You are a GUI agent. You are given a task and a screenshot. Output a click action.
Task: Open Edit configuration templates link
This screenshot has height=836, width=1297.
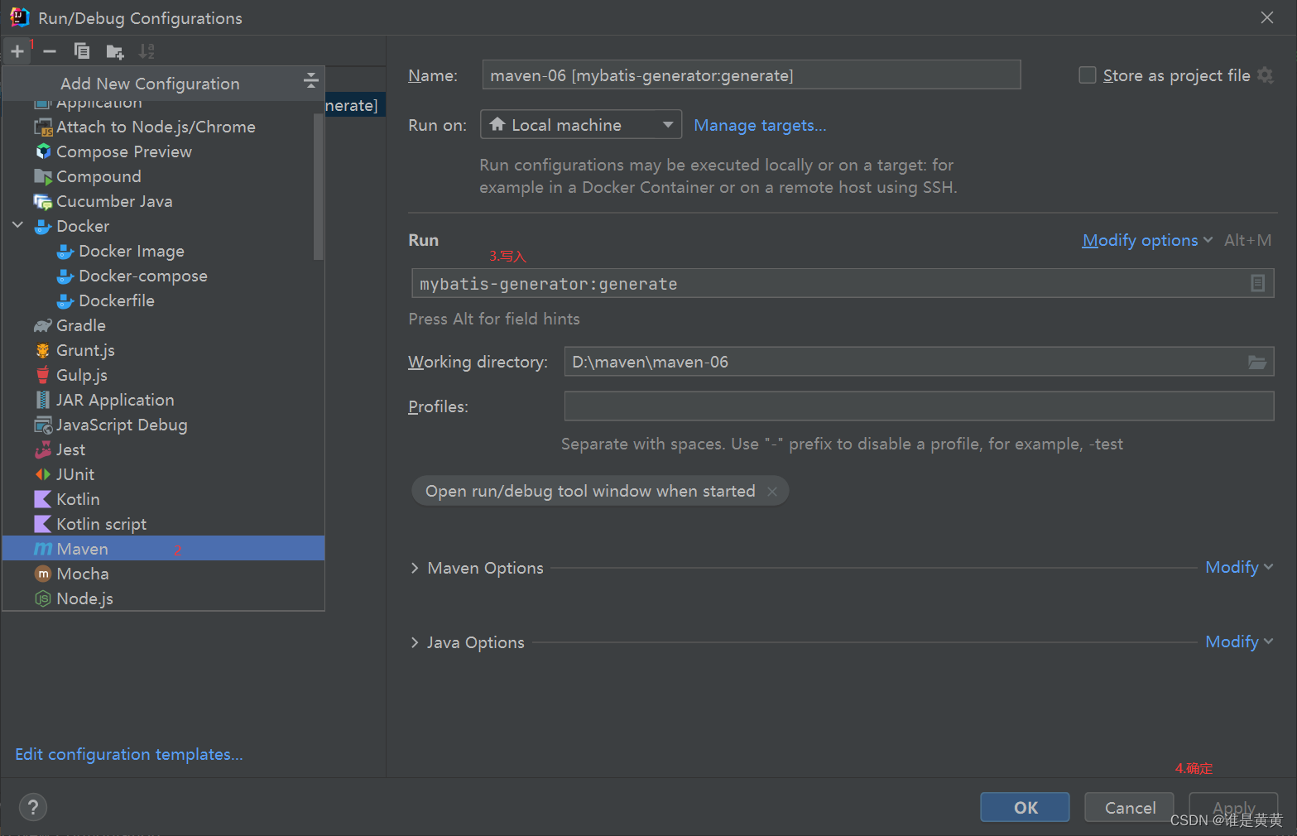129,754
